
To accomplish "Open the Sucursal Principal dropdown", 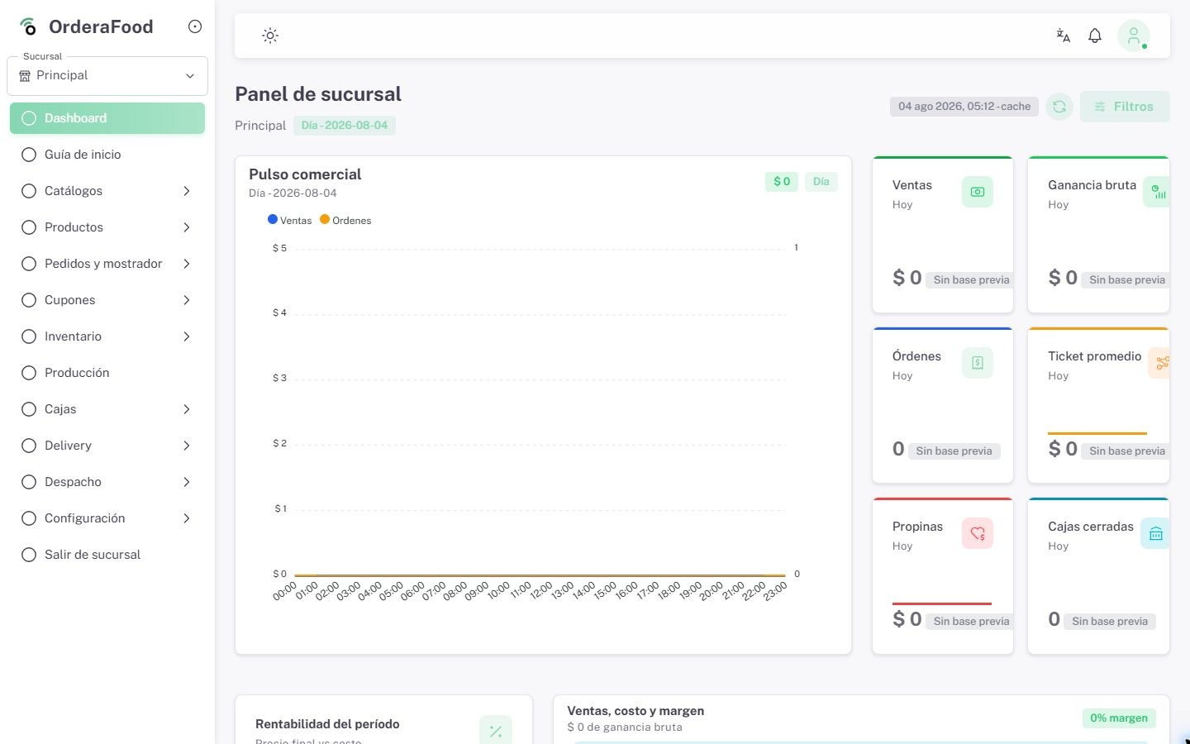I will [x=107, y=76].
